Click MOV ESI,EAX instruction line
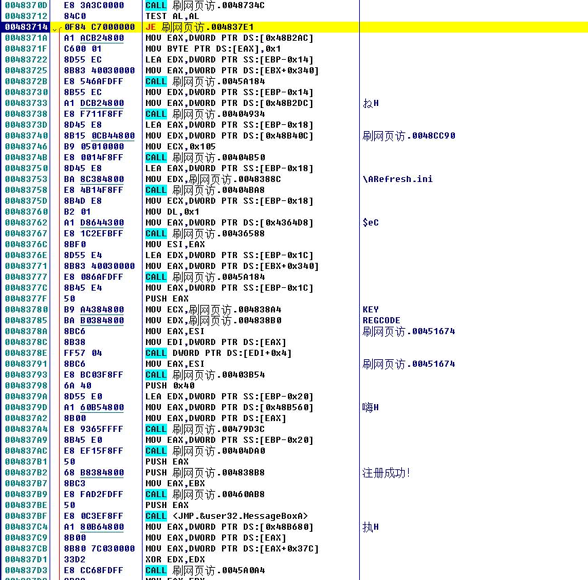Viewport: 588px width, 580px height. tap(175, 244)
